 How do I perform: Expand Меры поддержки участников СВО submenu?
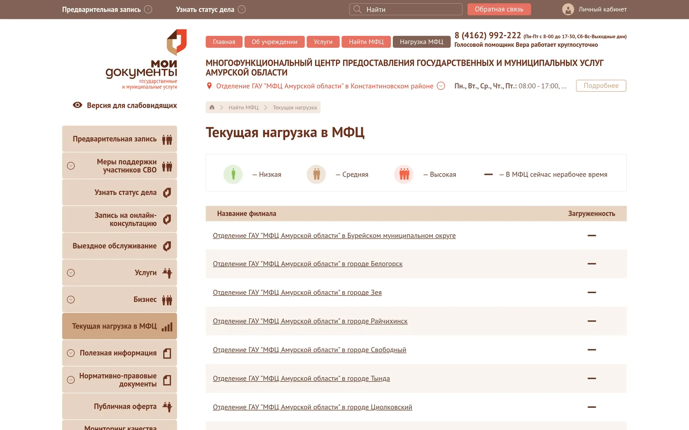click(71, 166)
